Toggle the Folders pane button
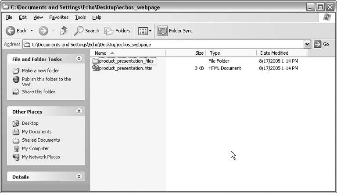The width and height of the screenshot is (337, 193). click(117, 31)
